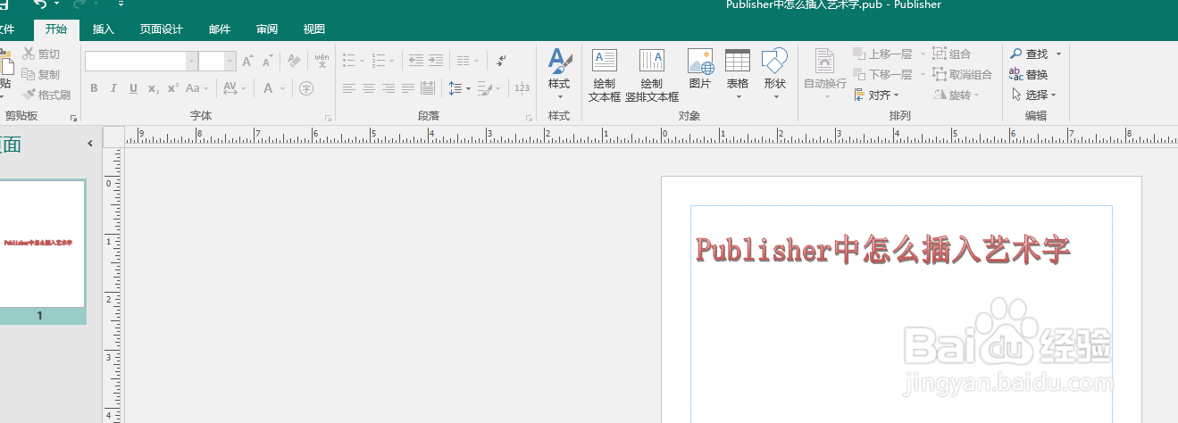Toggle special paragraph marks icon
1178x423 pixels.
(x=501, y=61)
